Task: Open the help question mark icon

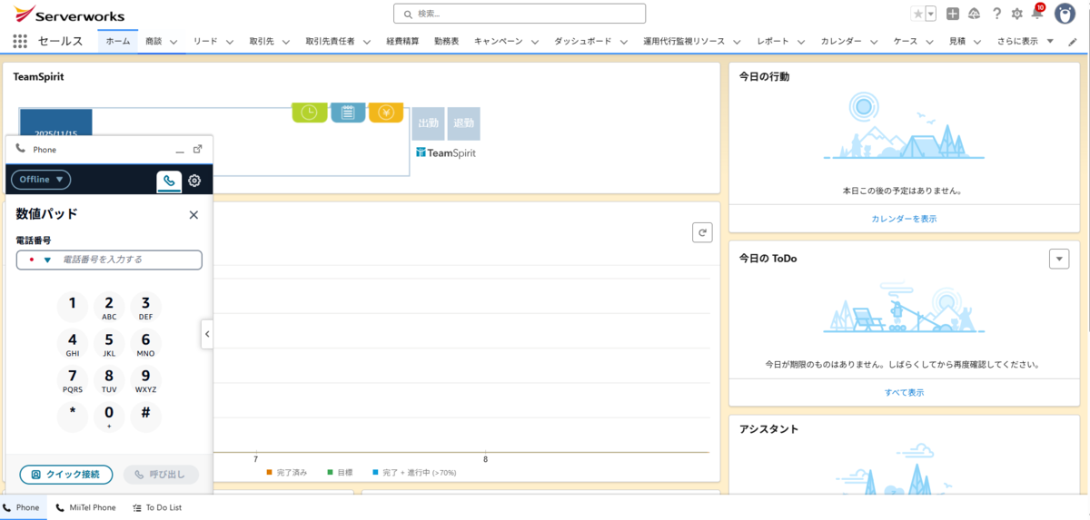Action: click(x=996, y=14)
